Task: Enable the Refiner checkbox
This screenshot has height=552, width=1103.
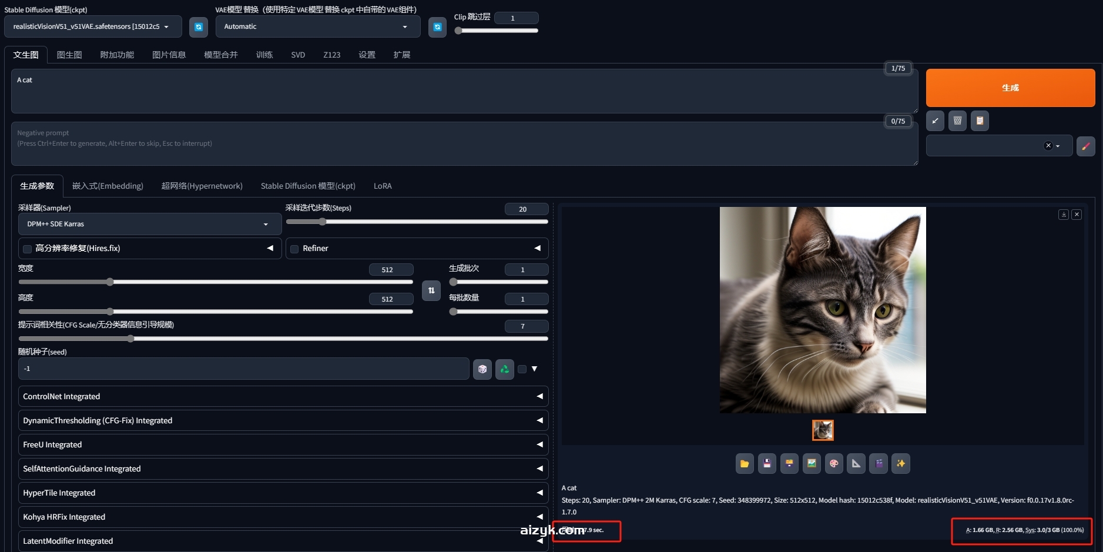Action: (x=295, y=249)
